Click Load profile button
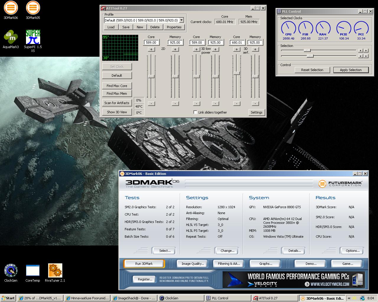 111,27
